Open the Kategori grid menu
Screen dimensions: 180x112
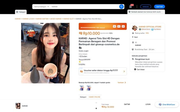click(21, 12)
